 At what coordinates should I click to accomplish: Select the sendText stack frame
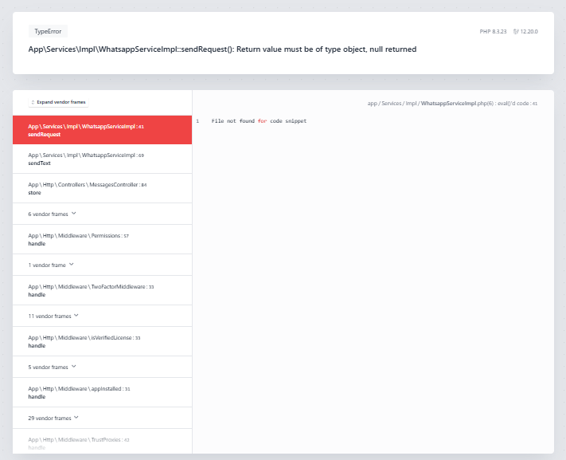[102, 159]
